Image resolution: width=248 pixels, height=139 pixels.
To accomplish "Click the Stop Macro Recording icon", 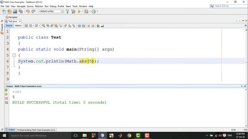I will coord(93,26).
